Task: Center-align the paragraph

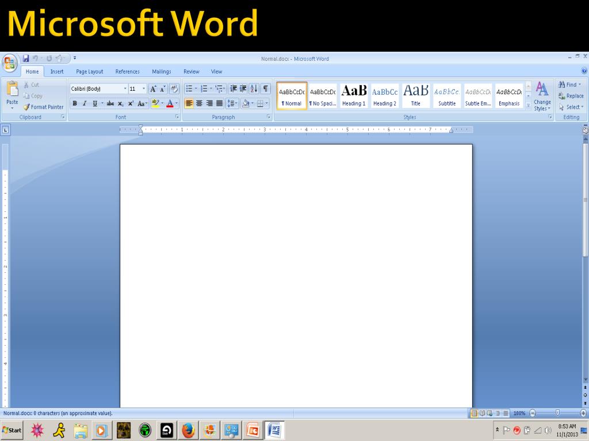Action: click(x=199, y=103)
